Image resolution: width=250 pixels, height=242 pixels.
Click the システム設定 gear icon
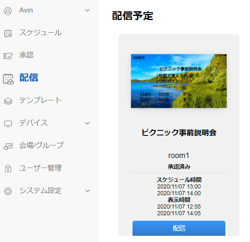pos(8,191)
